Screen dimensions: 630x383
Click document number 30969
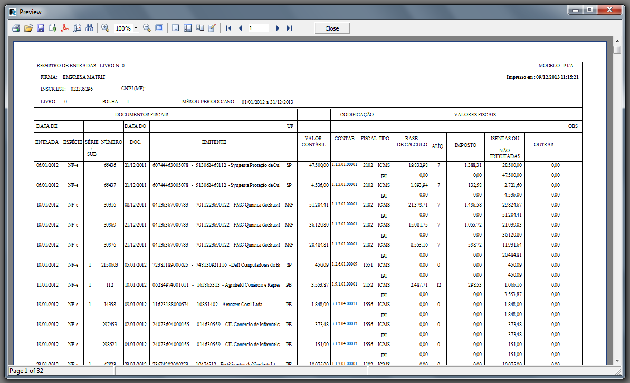[x=110, y=225]
